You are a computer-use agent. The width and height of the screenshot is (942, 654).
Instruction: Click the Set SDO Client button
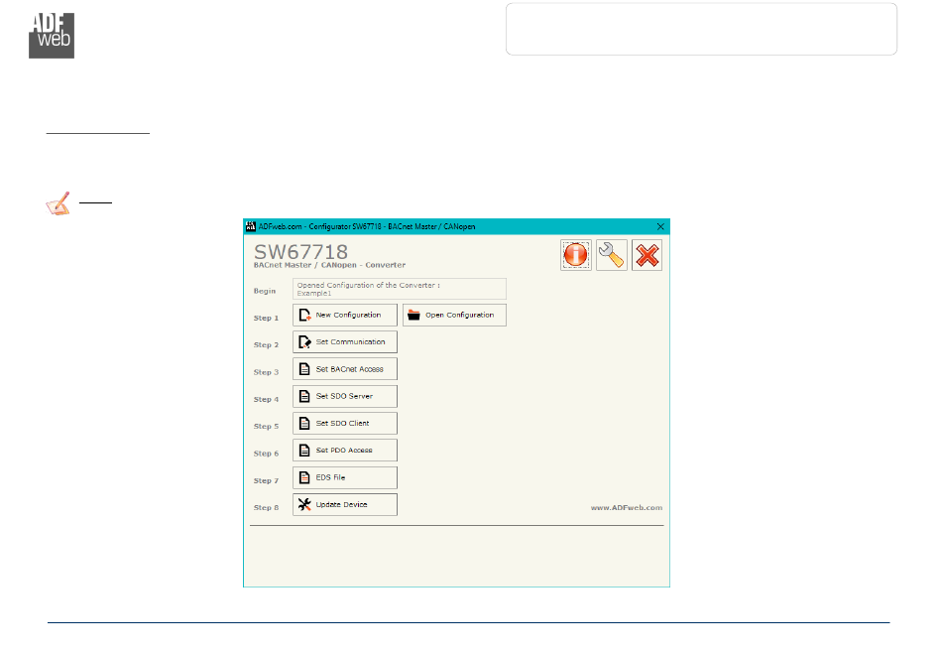(345, 423)
